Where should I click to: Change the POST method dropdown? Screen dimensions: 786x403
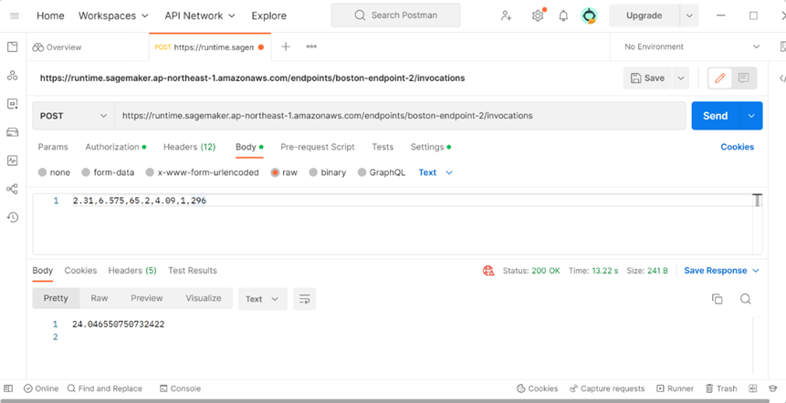coord(74,116)
